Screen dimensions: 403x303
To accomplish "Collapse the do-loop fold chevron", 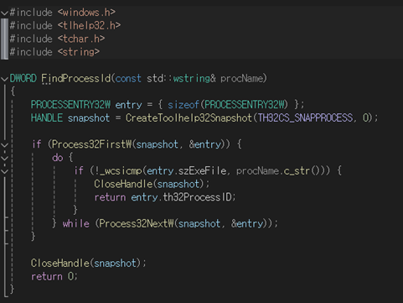I will (x=4, y=158).
